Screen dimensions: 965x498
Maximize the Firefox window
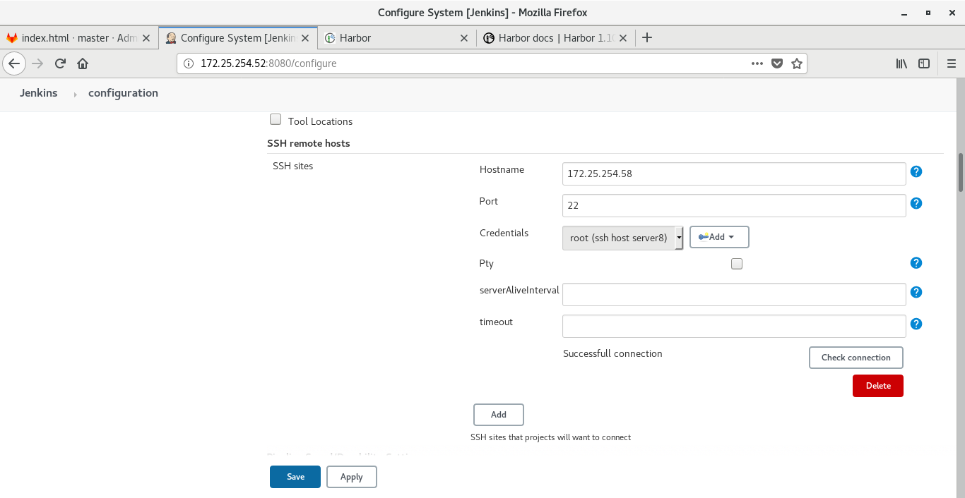click(x=928, y=13)
